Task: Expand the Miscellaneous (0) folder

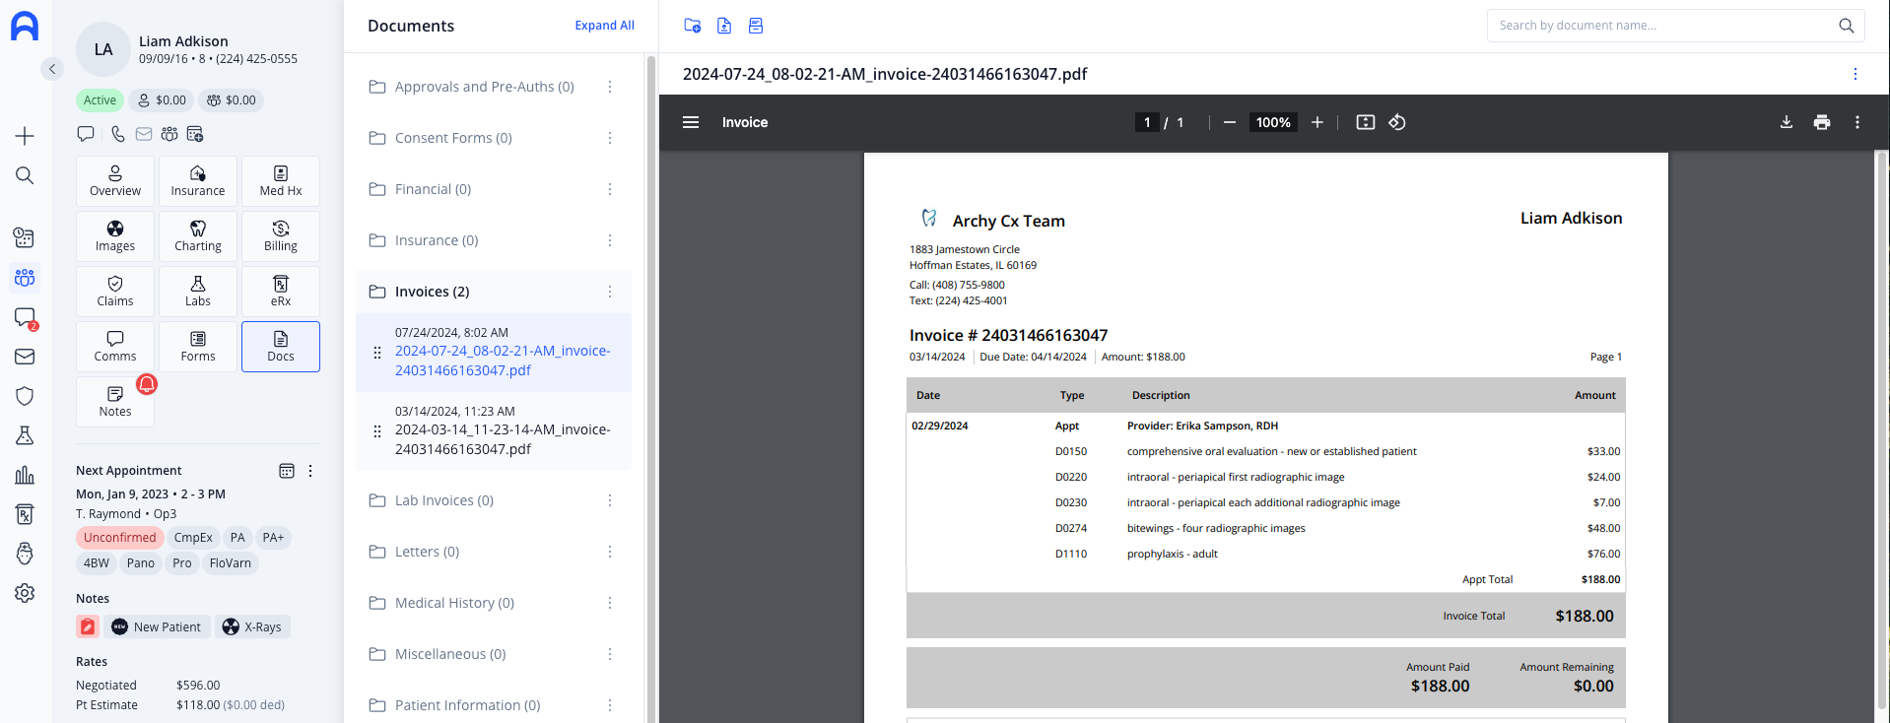Action: click(450, 654)
